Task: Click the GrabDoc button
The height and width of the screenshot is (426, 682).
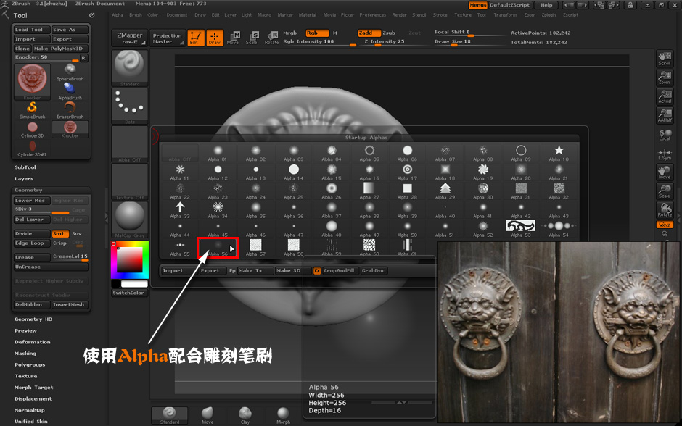Action: tap(373, 270)
